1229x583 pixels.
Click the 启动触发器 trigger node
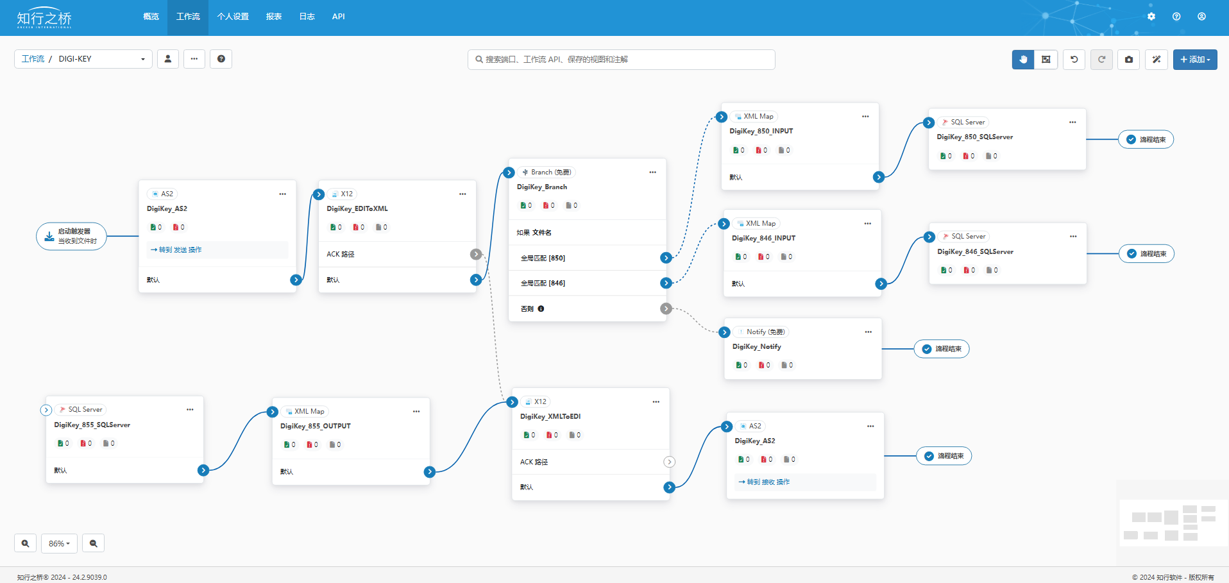(x=71, y=236)
